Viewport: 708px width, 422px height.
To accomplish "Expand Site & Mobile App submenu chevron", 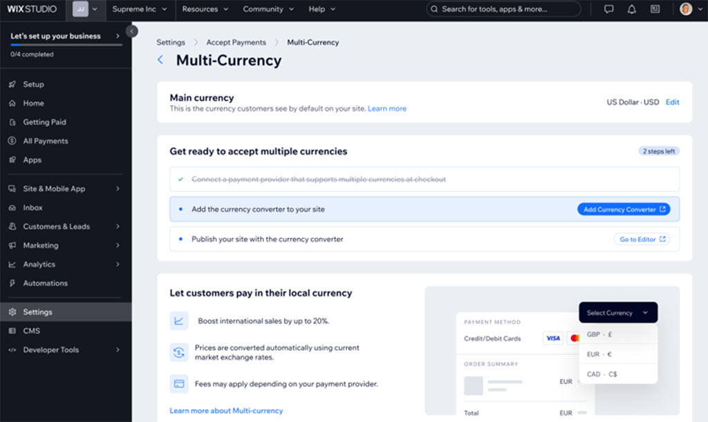I will pos(118,189).
